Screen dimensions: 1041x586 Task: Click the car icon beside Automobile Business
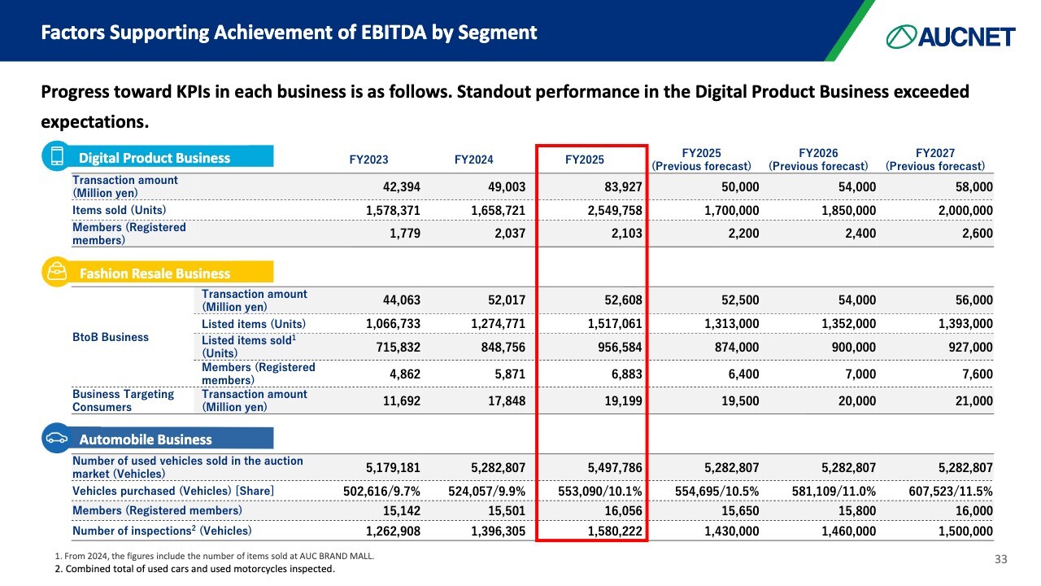(57, 439)
